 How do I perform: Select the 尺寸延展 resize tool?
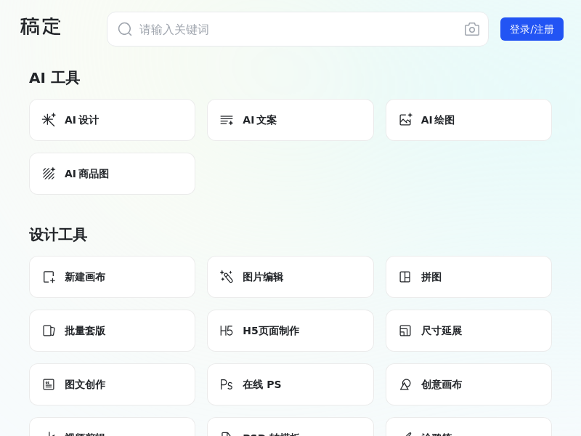point(468,331)
